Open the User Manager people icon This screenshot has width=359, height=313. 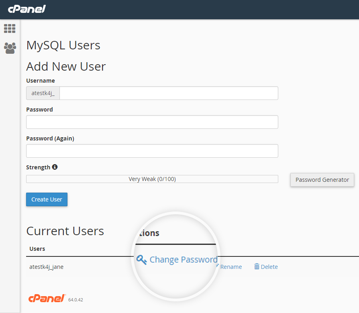(10, 48)
